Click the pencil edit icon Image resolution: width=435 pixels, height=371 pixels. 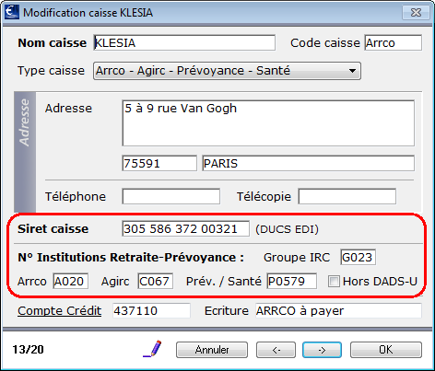pos(153,349)
